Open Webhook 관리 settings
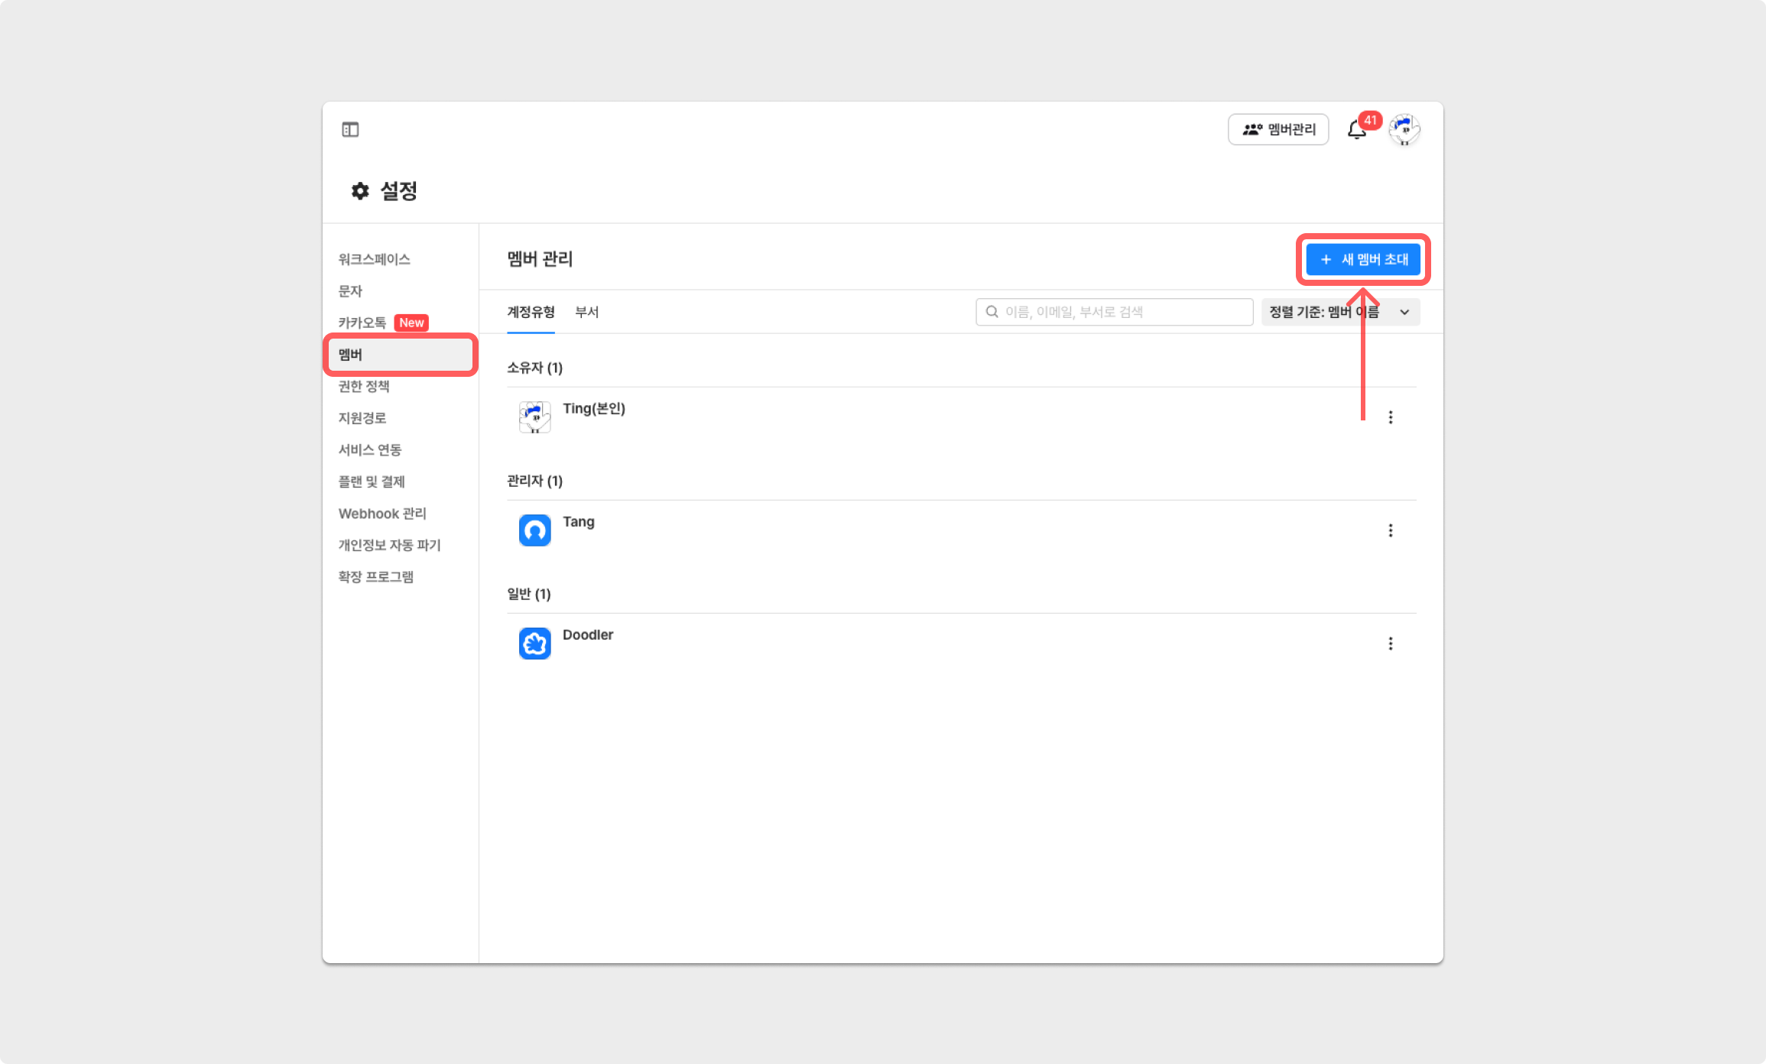 tap(382, 514)
